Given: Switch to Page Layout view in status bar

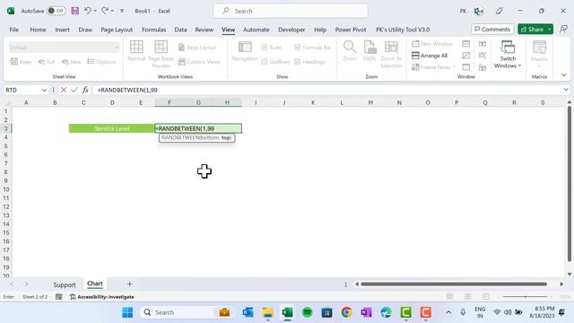Looking at the screenshot, I should [x=467, y=296].
